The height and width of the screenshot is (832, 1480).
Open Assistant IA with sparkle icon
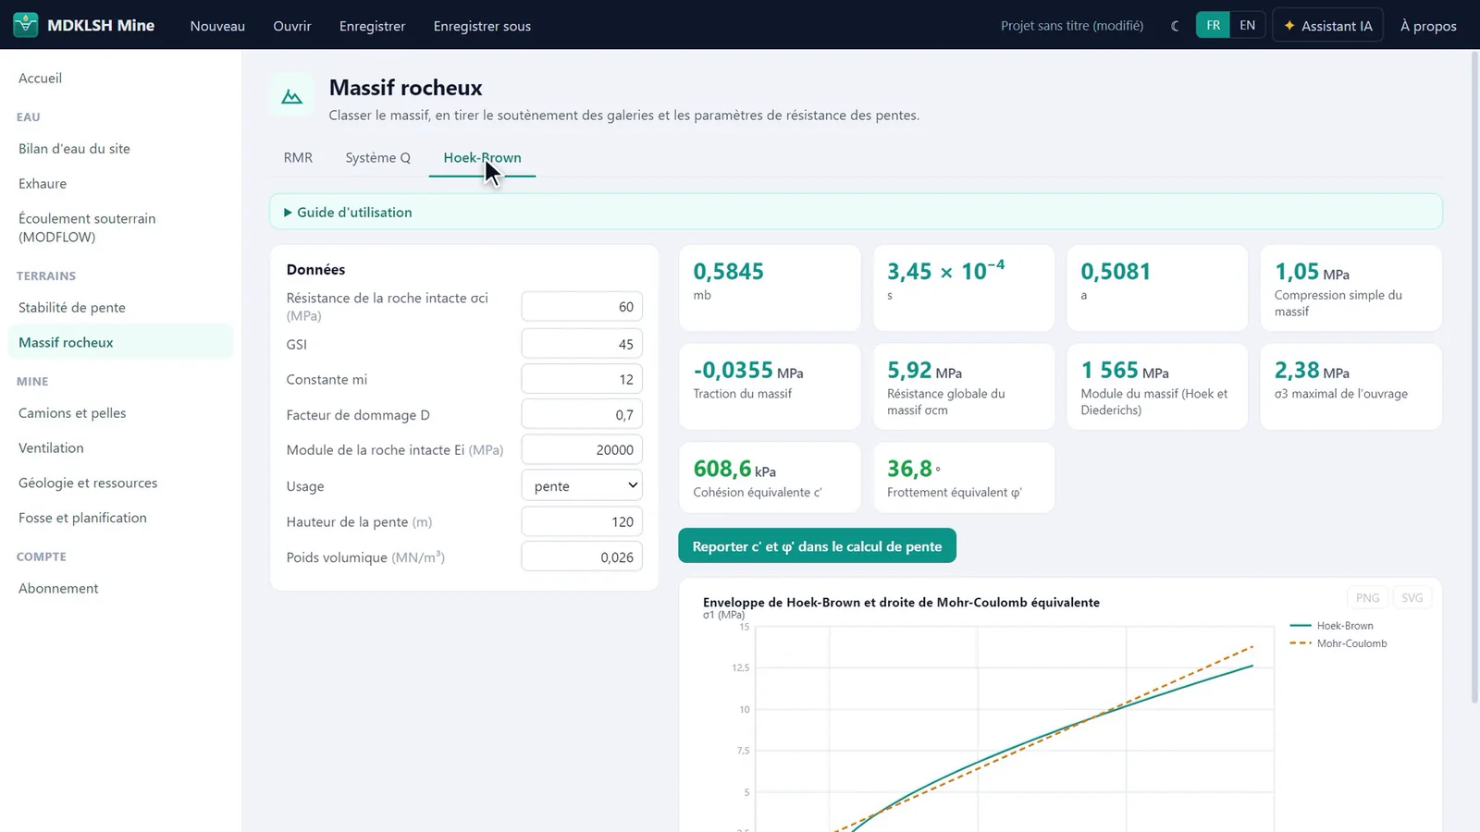click(1327, 26)
